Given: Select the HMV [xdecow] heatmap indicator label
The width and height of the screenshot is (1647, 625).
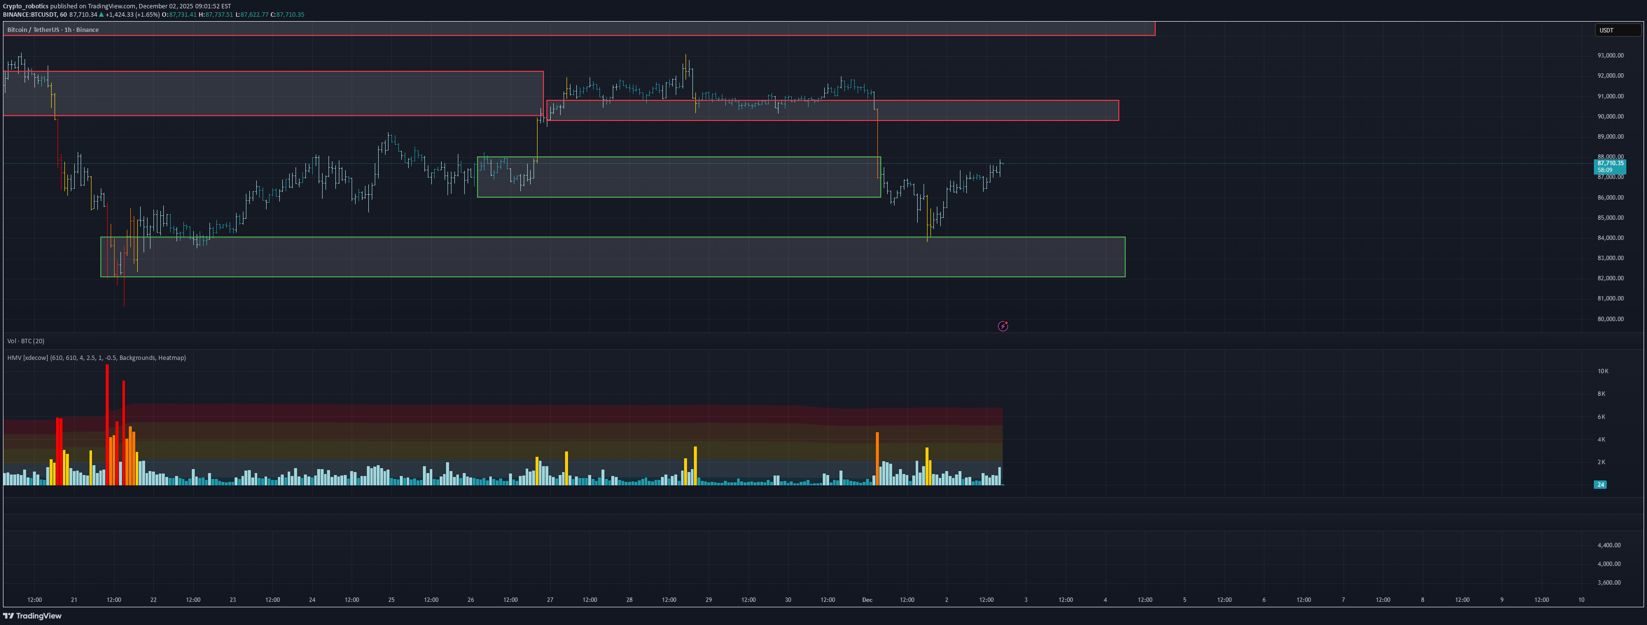Looking at the screenshot, I should click(96, 358).
